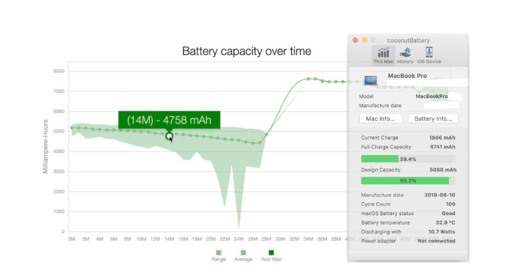This screenshot has width=530, height=280.
Task: Click the data point at 28M
Action: pyautogui.click(x=266, y=135)
